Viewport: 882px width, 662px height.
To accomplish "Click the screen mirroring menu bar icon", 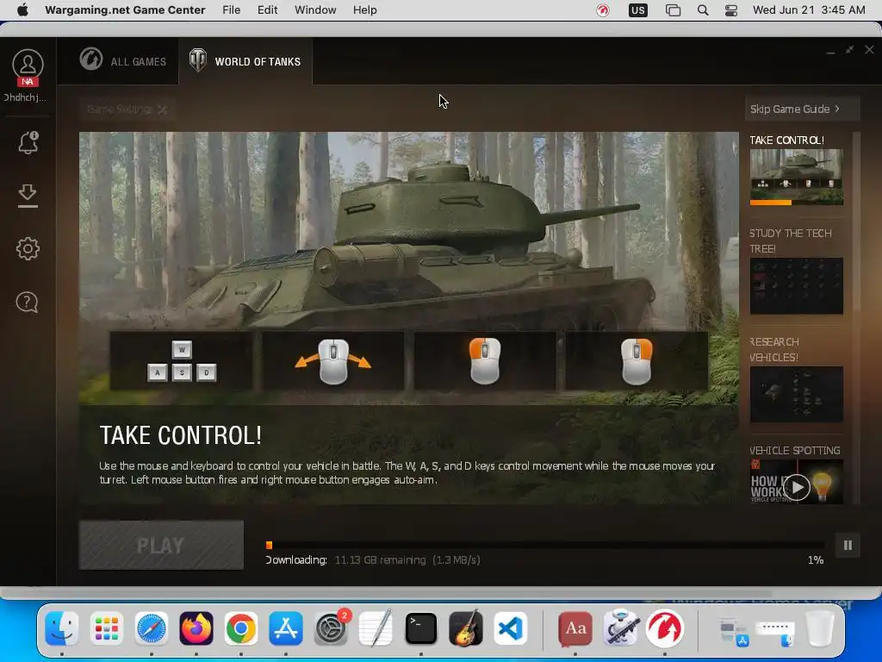I will [x=673, y=10].
